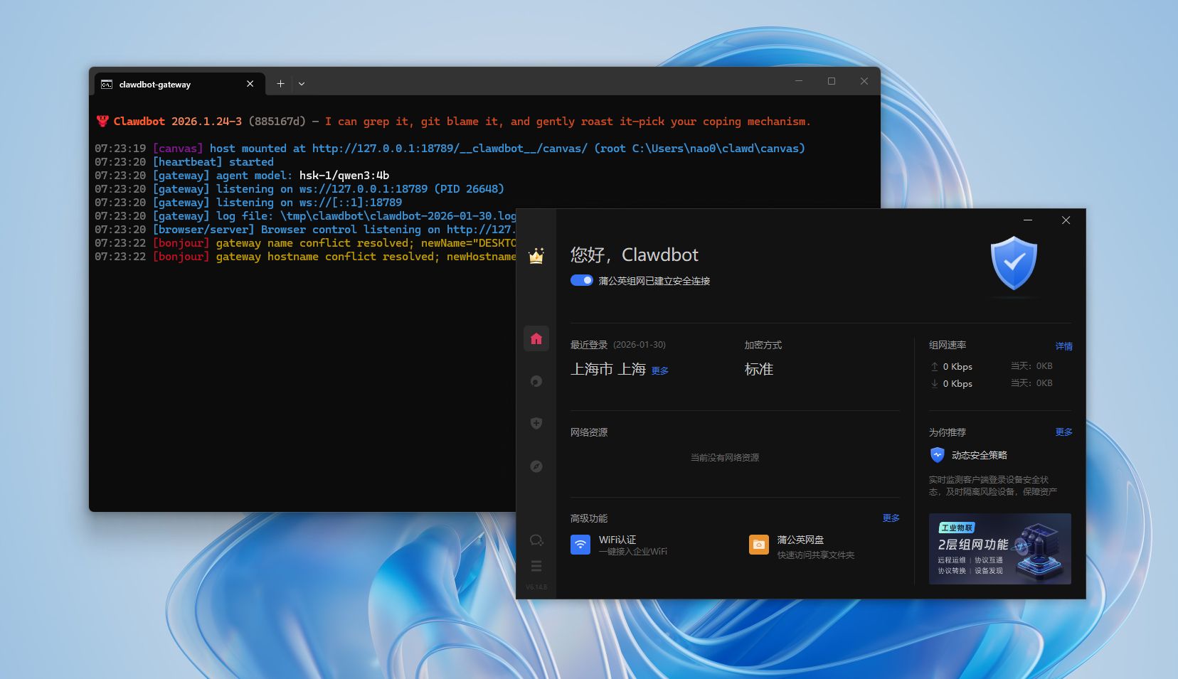The image size is (1178, 679).
Task: Minimize the terminal window
Action: (x=799, y=81)
